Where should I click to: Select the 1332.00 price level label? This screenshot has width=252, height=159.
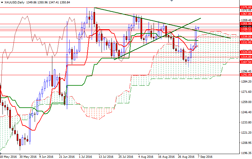click(246, 42)
